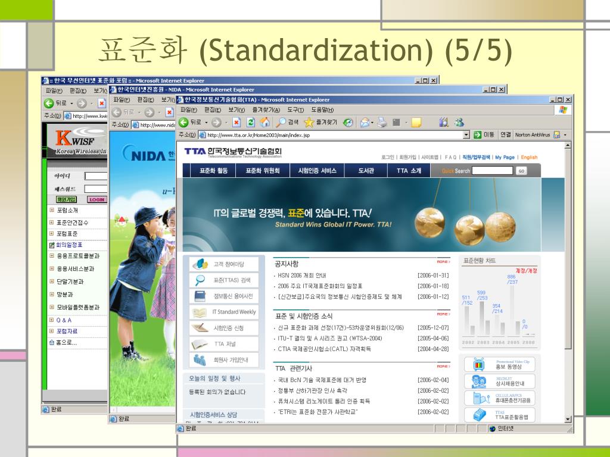Open the 파일(F) menu in the TTA window
The width and height of the screenshot is (610, 457).
point(189,110)
